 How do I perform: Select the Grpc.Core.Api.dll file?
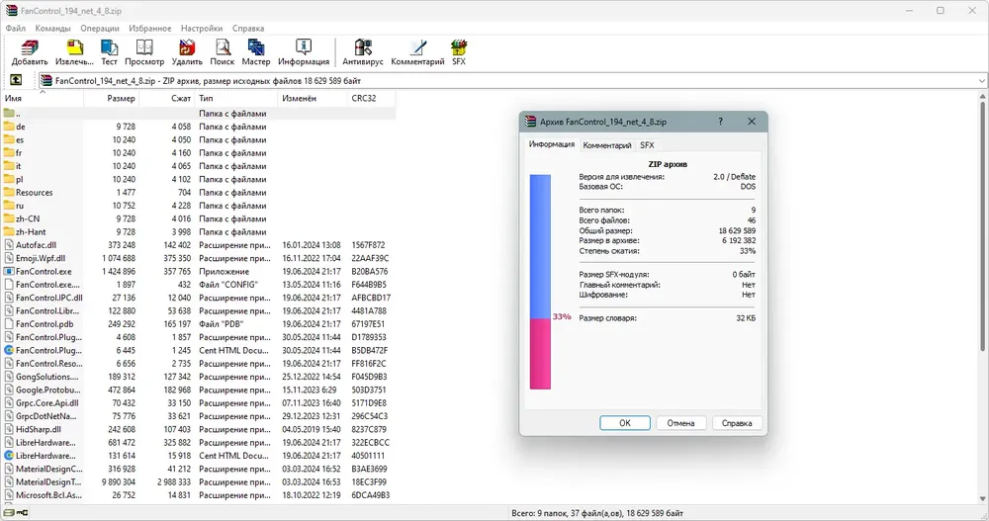200,403
